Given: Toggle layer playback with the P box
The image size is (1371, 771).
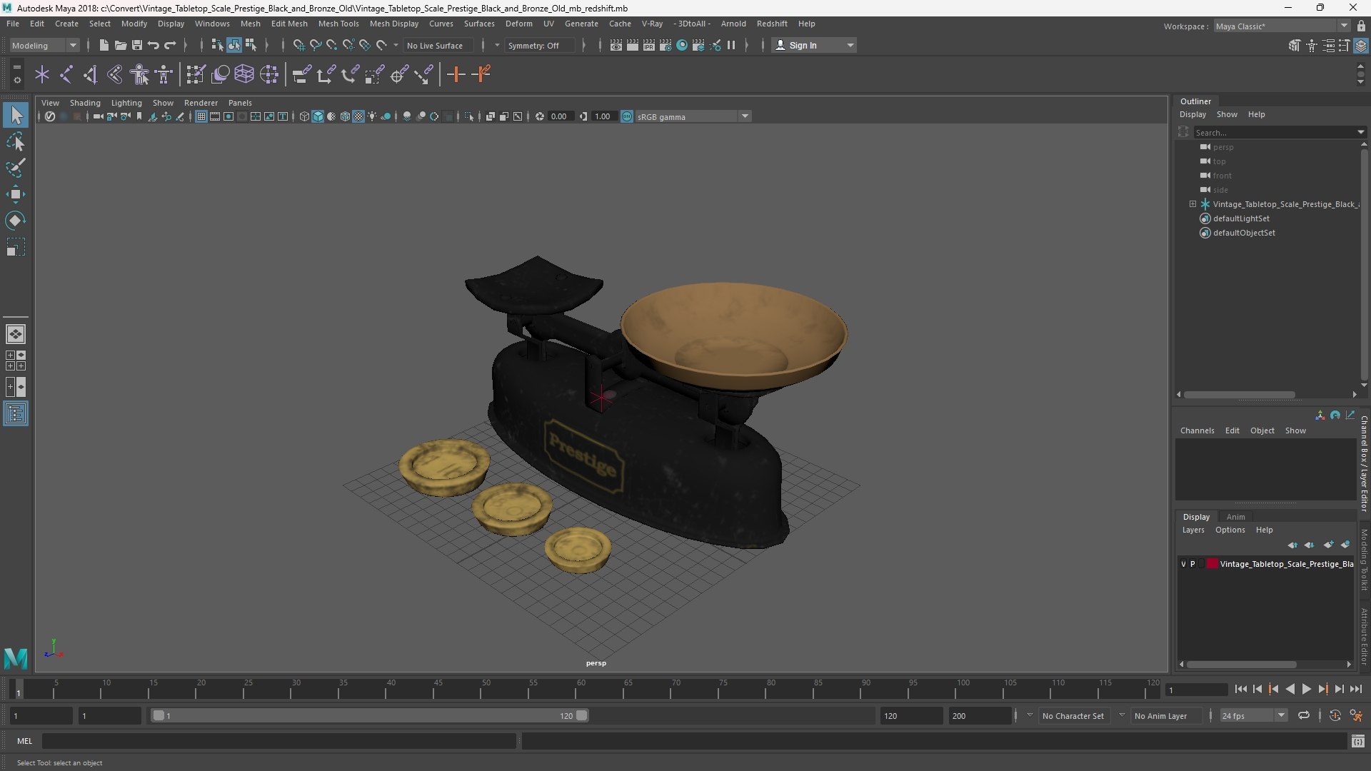Looking at the screenshot, I should pos(1192,564).
